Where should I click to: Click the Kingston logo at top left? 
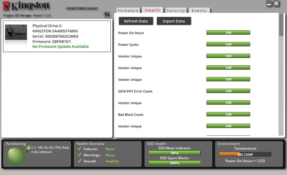(26, 6)
